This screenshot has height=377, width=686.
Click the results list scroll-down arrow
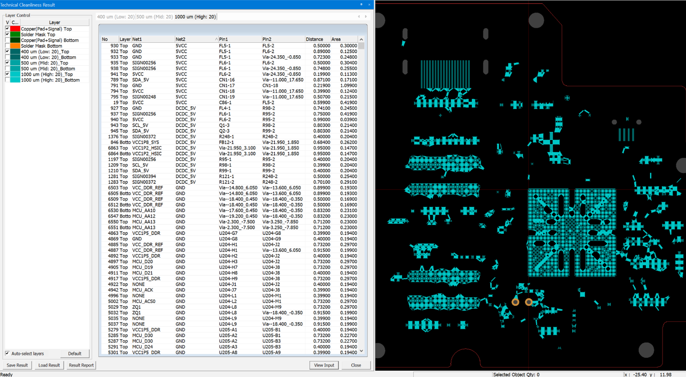point(361,351)
